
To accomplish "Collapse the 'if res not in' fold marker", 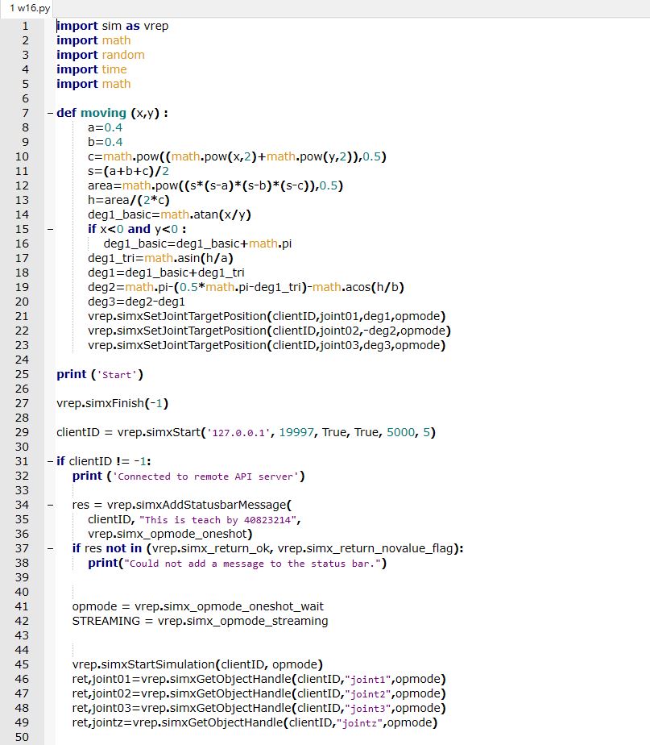I will (x=50, y=549).
